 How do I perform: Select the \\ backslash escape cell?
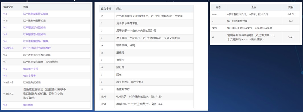tap(107, 38)
